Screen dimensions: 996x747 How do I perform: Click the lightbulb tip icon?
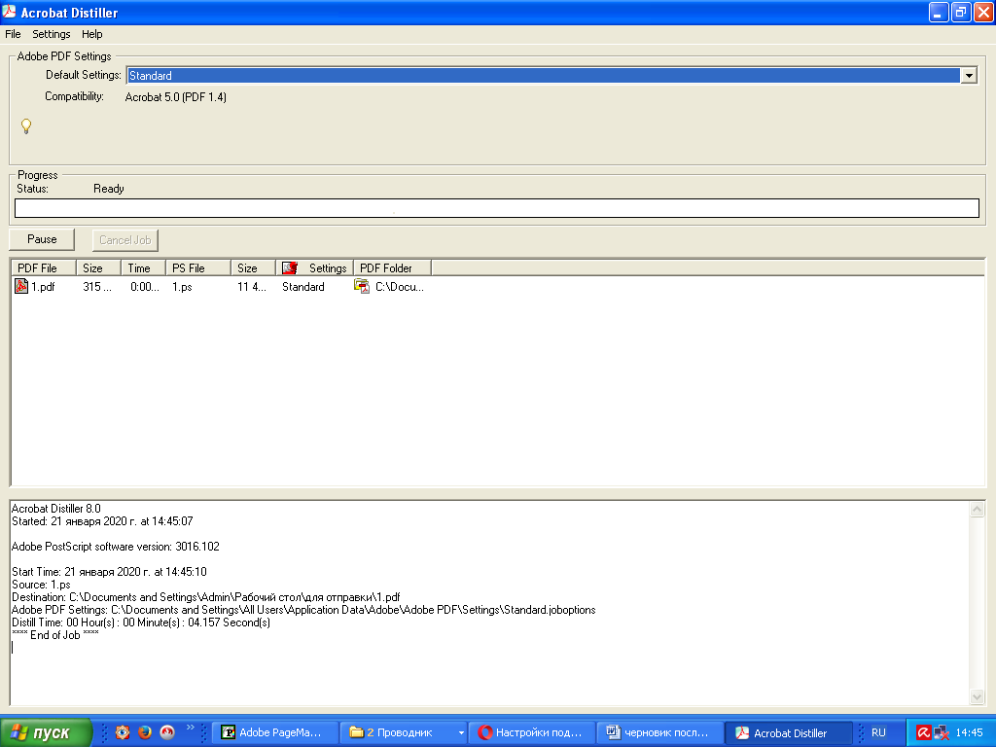26,125
